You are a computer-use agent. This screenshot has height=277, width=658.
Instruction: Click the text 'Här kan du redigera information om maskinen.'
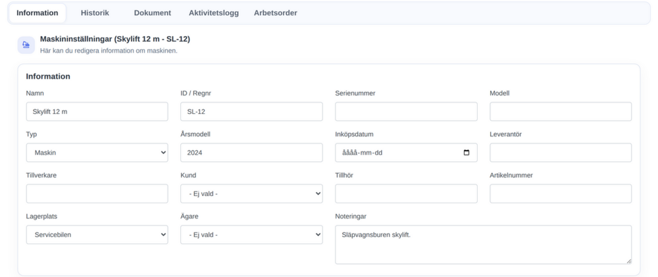109,51
